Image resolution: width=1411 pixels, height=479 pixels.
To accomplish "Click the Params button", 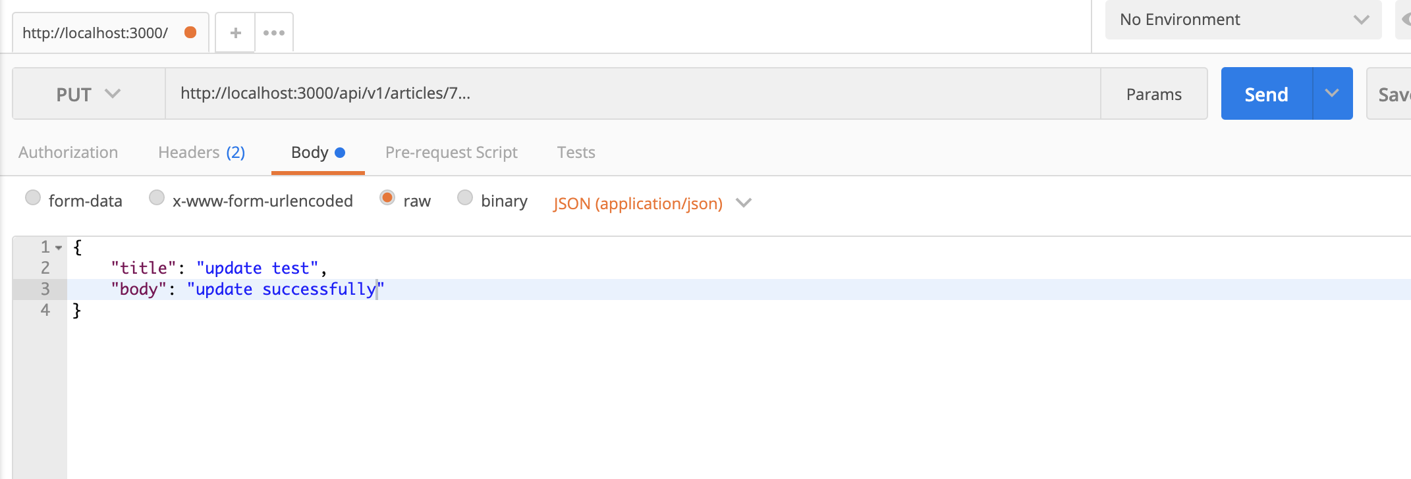I will pos(1153,94).
